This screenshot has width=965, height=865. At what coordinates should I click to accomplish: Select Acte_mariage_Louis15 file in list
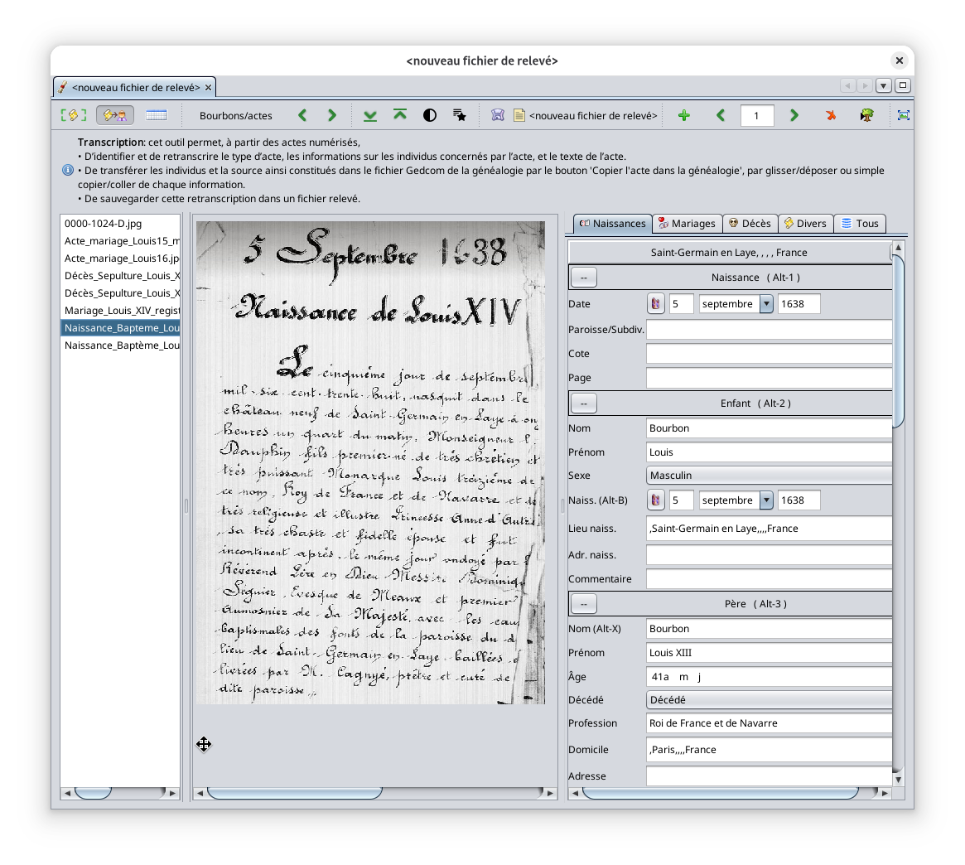point(121,241)
